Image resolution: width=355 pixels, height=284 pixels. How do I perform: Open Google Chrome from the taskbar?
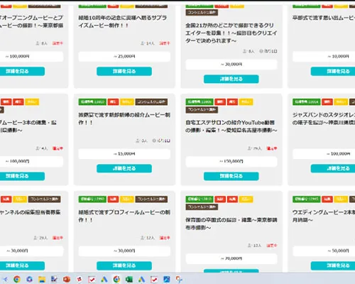pyautogui.click(x=17, y=280)
